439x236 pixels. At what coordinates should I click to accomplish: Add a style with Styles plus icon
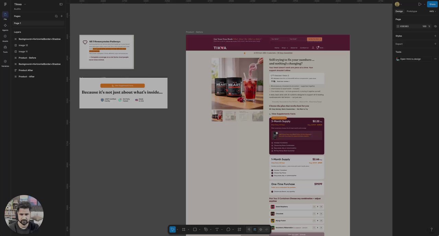pyautogui.click(x=435, y=36)
